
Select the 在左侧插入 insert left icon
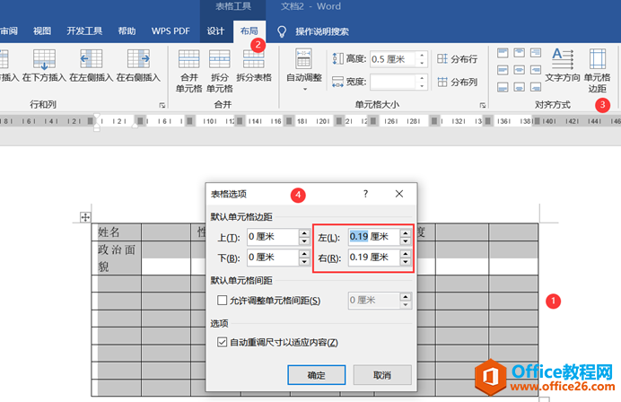coord(92,59)
